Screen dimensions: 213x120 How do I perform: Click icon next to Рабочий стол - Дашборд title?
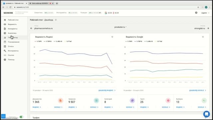(x=56, y=20)
